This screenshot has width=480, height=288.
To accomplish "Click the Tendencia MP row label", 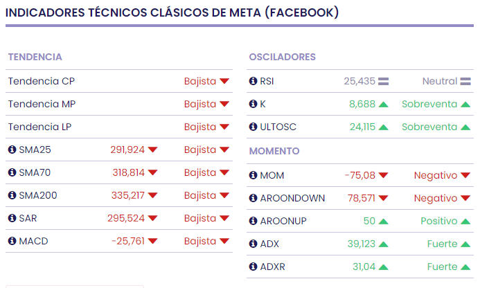I will (x=42, y=104).
